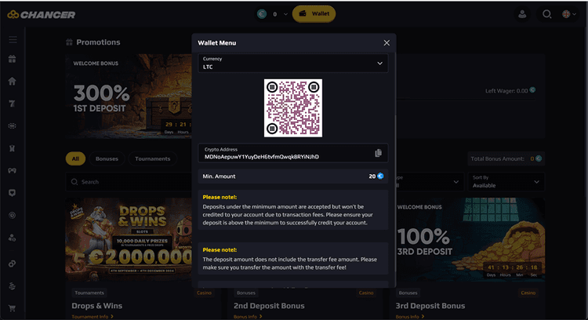Open the 100% 3rd Deposit banner image
Screen dimensions: 588x320
[x=470, y=240]
